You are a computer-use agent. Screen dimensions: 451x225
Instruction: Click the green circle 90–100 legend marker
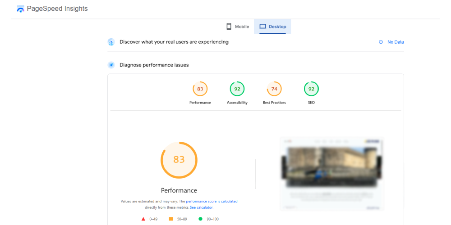pos(200,219)
